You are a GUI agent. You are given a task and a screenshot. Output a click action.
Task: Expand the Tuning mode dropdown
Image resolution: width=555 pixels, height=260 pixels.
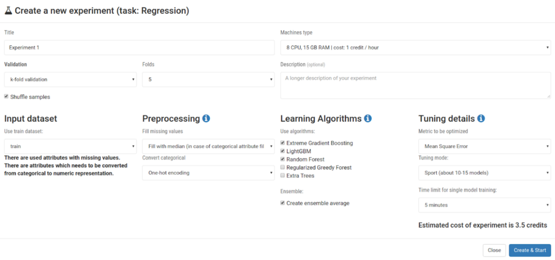[485, 173]
